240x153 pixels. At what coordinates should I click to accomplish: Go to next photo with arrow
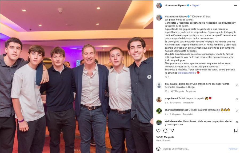pyautogui.click(x=149, y=77)
